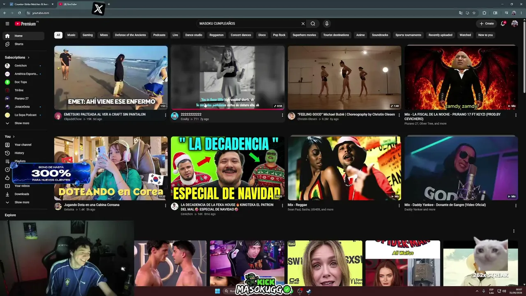526x296 pixels.
Task: Open the FEELING GOOD choreography thumbnail
Action: [344, 77]
